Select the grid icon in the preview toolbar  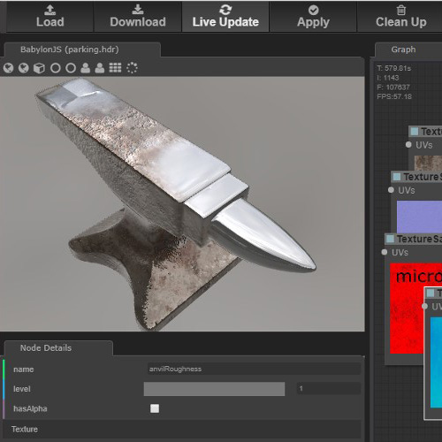coord(115,68)
